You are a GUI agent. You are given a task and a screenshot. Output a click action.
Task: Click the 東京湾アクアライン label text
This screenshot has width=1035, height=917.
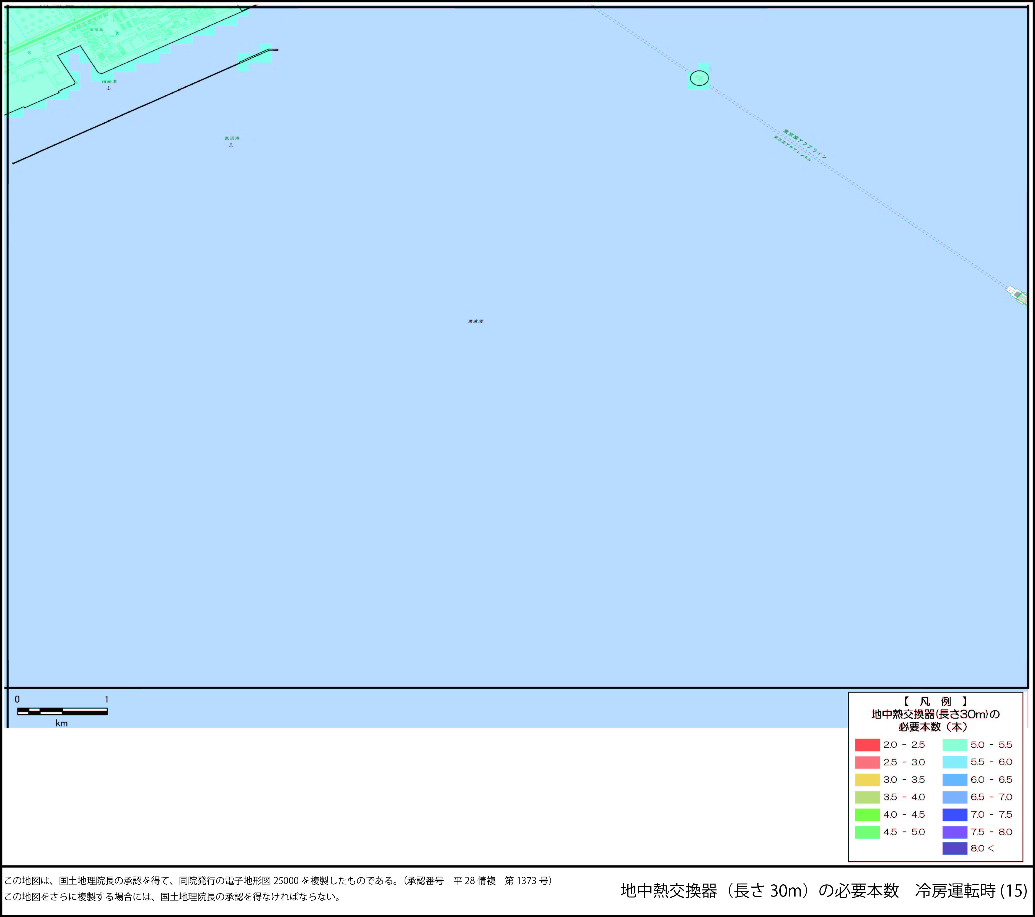coord(804,144)
